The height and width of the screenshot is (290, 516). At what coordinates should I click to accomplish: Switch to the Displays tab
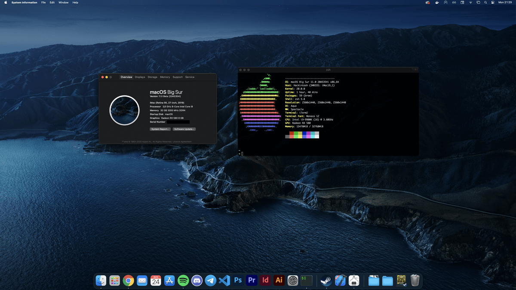click(140, 77)
